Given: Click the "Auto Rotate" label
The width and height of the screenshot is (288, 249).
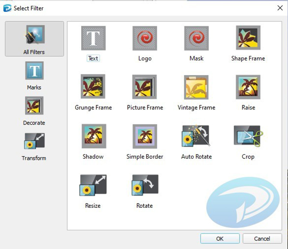Looking at the screenshot, I should (x=196, y=157).
